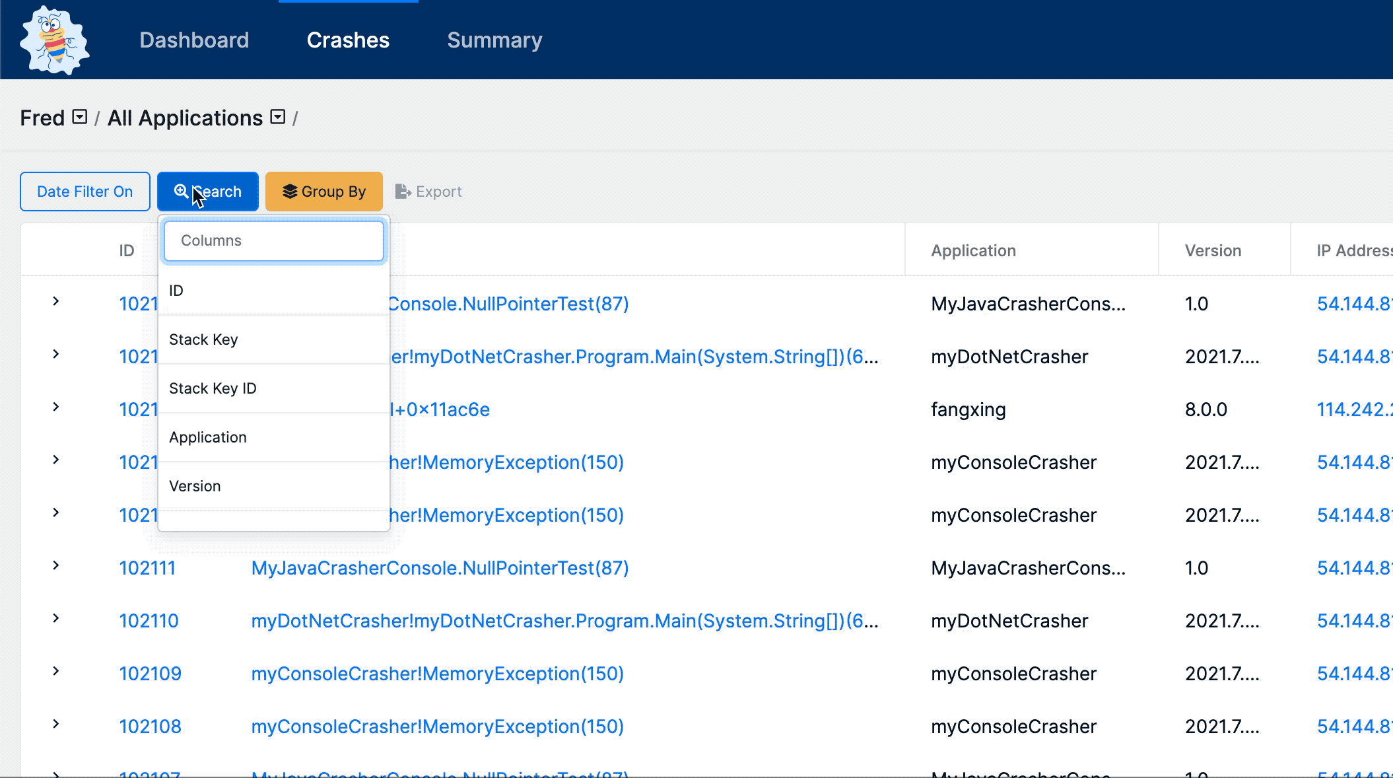Click the Dashboard navigation icon
This screenshot has width=1393, height=778.
tap(193, 39)
